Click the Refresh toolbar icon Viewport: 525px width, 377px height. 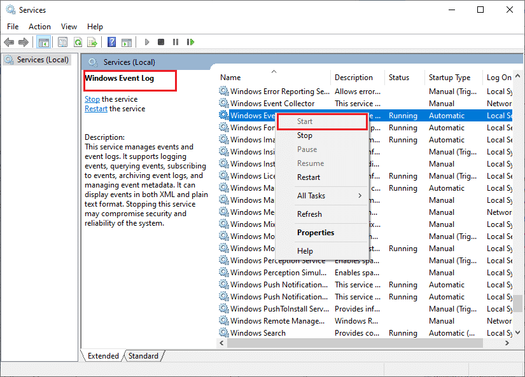78,43
